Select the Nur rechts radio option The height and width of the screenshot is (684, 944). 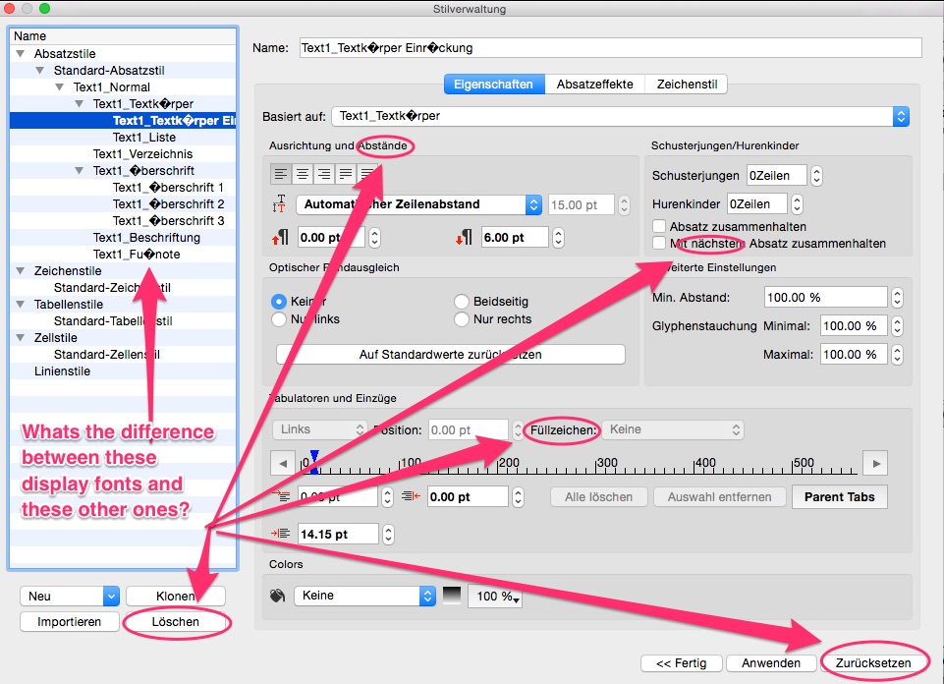tap(463, 319)
